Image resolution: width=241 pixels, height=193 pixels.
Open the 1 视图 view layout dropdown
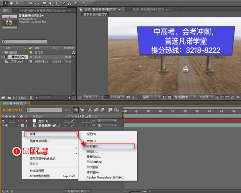point(206,97)
